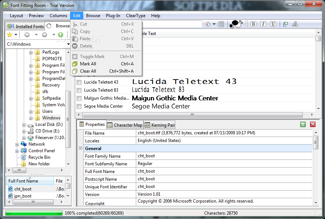Image resolution: width=325 pixels, height=219 pixels.
Task: Choose Clear All from the Edit menu
Action: click(x=106, y=71)
